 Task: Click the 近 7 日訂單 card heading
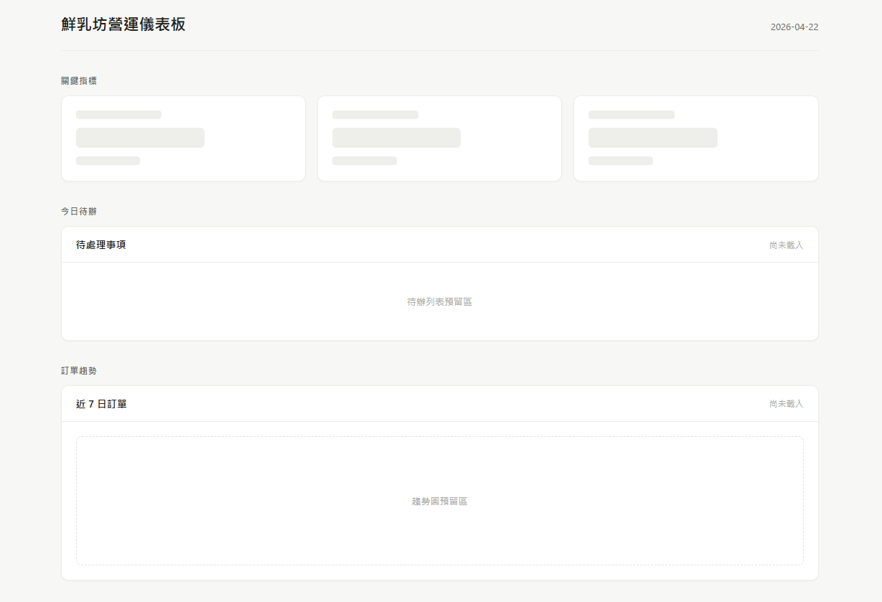pos(101,404)
